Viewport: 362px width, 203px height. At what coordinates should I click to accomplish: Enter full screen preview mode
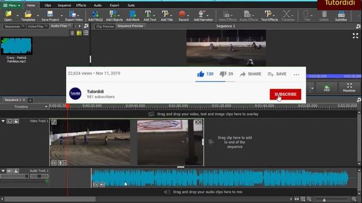tap(355, 36)
